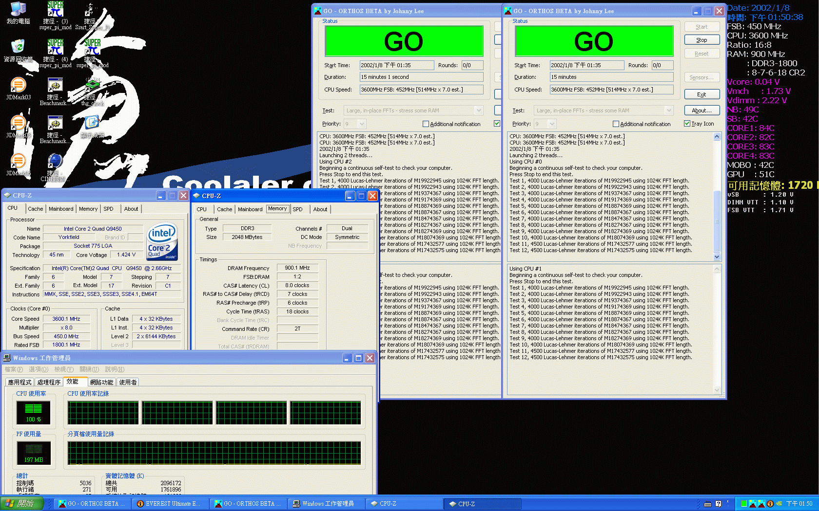The image size is (819, 511).
Task: Click the first ORTHOS tray icon
Action: tap(753, 504)
